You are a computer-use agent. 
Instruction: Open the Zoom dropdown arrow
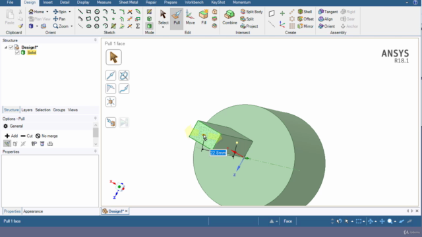pyautogui.click(x=72, y=26)
